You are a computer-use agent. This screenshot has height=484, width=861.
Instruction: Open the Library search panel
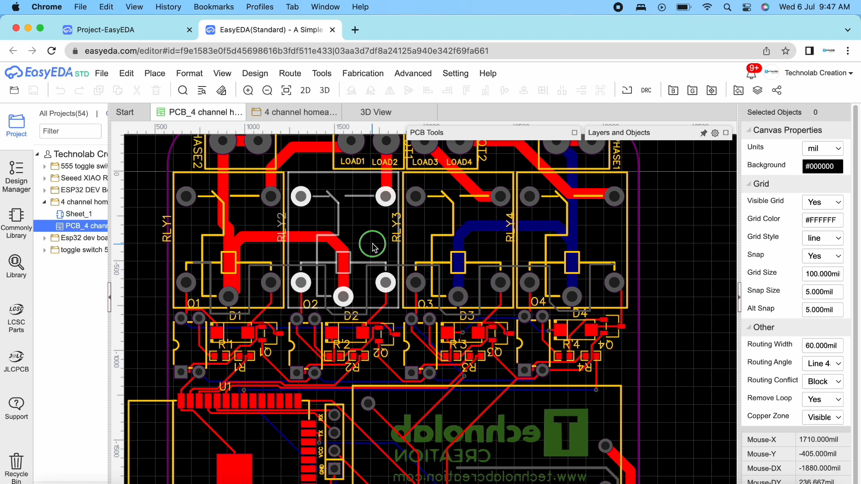point(17,266)
